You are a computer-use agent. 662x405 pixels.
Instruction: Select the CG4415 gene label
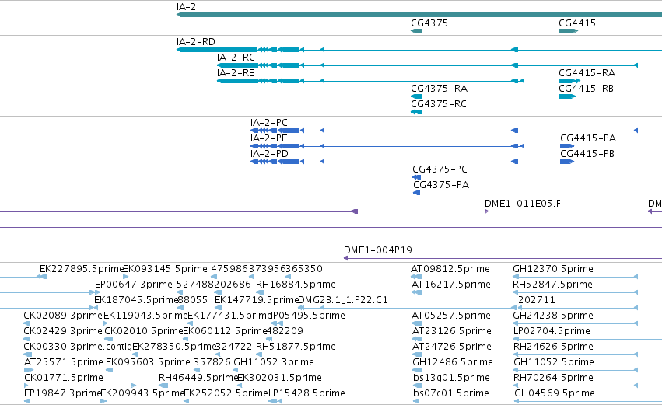tap(577, 23)
